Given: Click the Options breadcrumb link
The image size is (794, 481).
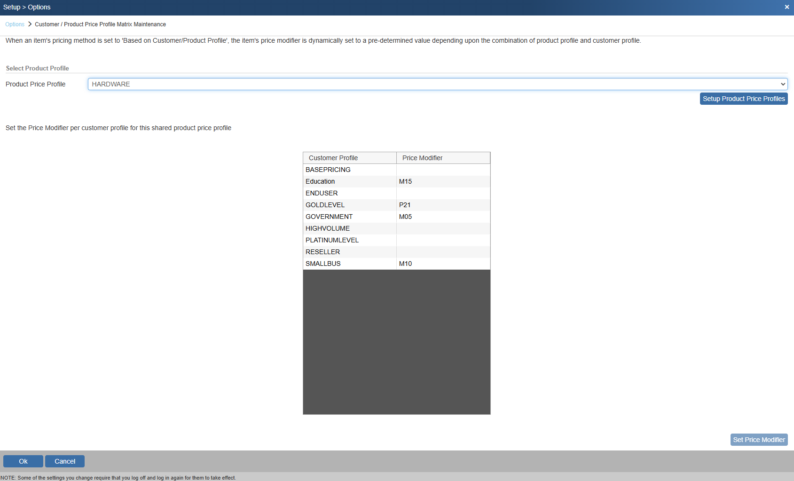Looking at the screenshot, I should tap(15, 24).
